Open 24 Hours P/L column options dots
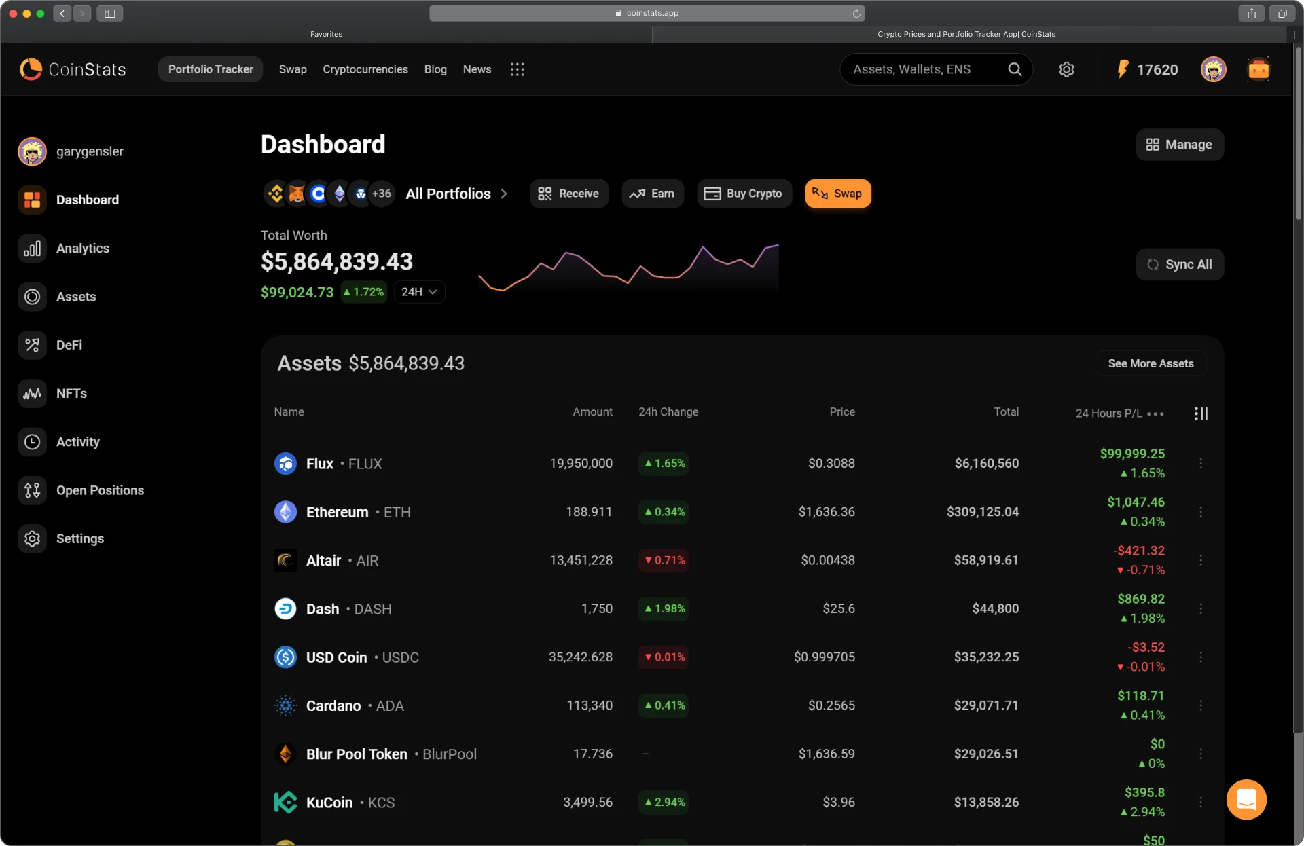The width and height of the screenshot is (1304, 846). point(1155,413)
